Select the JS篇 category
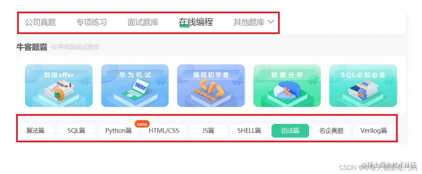The image size is (422, 174). pyautogui.click(x=208, y=130)
